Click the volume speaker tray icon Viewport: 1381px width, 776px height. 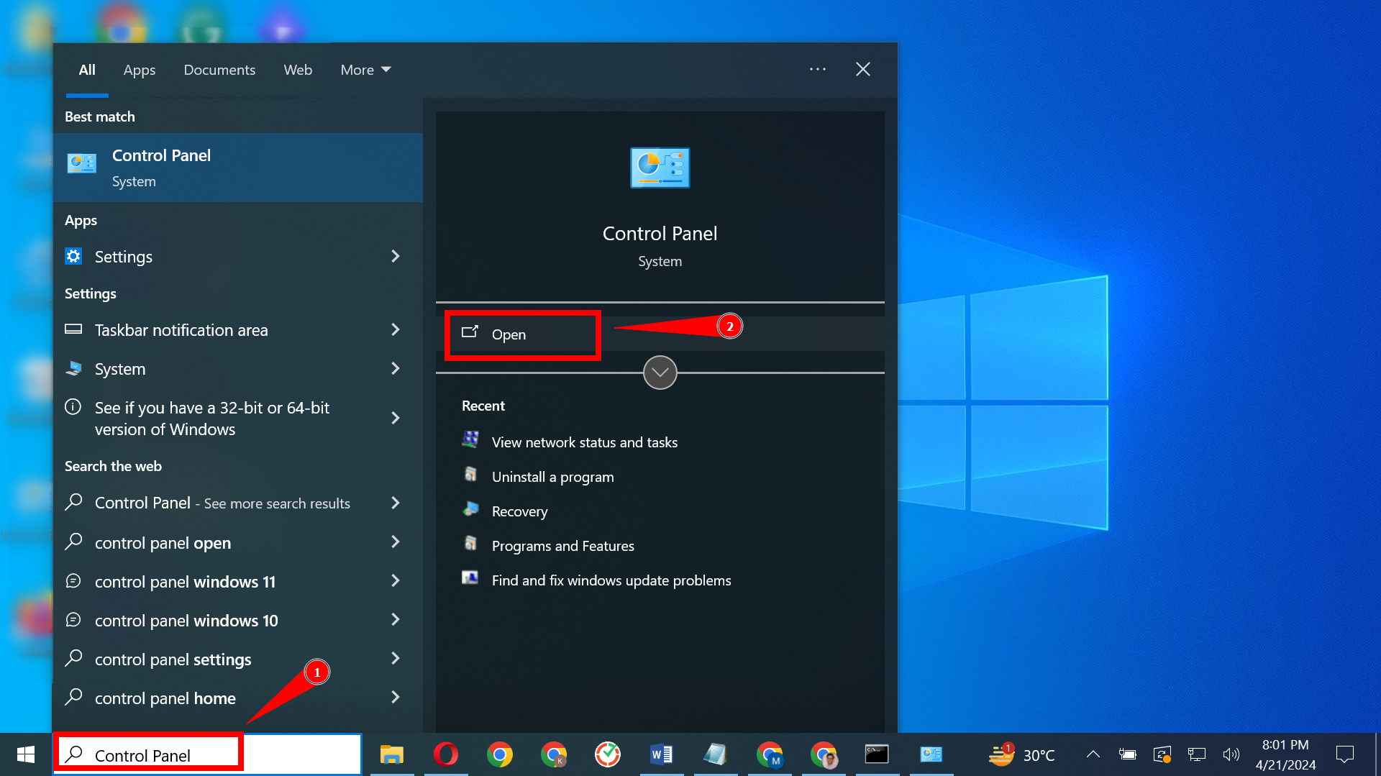[1231, 754]
